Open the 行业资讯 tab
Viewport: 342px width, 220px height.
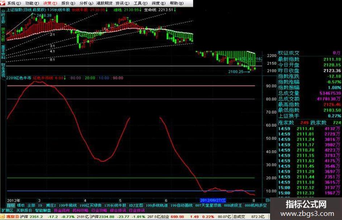click(x=136, y=211)
